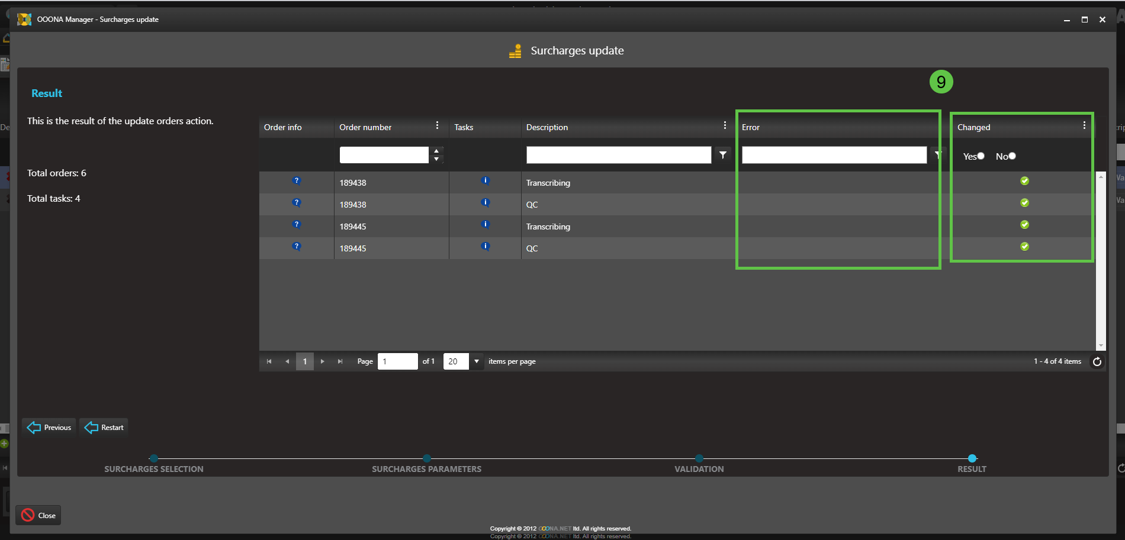Click the Restart button
The height and width of the screenshot is (540, 1125).
pos(104,427)
